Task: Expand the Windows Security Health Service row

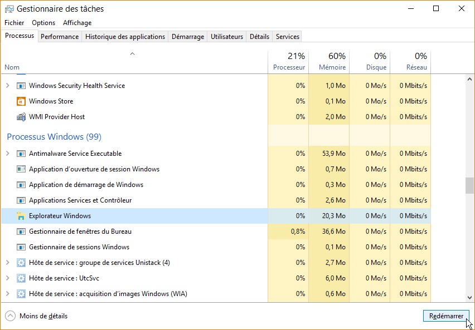Action: (8, 86)
